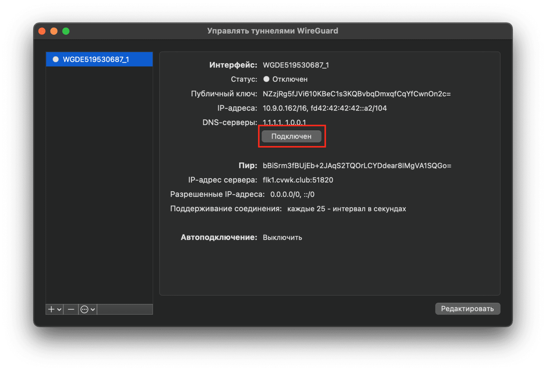Viewport: 546px width, 371px height.
Task: Click the peer key value text
Action: (x=357, y=166)
